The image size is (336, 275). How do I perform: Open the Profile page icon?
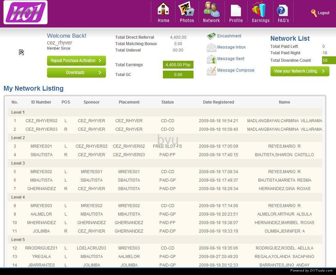236,11
